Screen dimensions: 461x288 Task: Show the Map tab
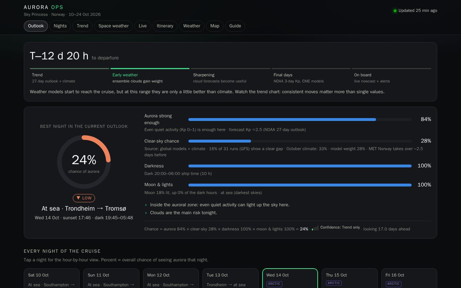215,26
